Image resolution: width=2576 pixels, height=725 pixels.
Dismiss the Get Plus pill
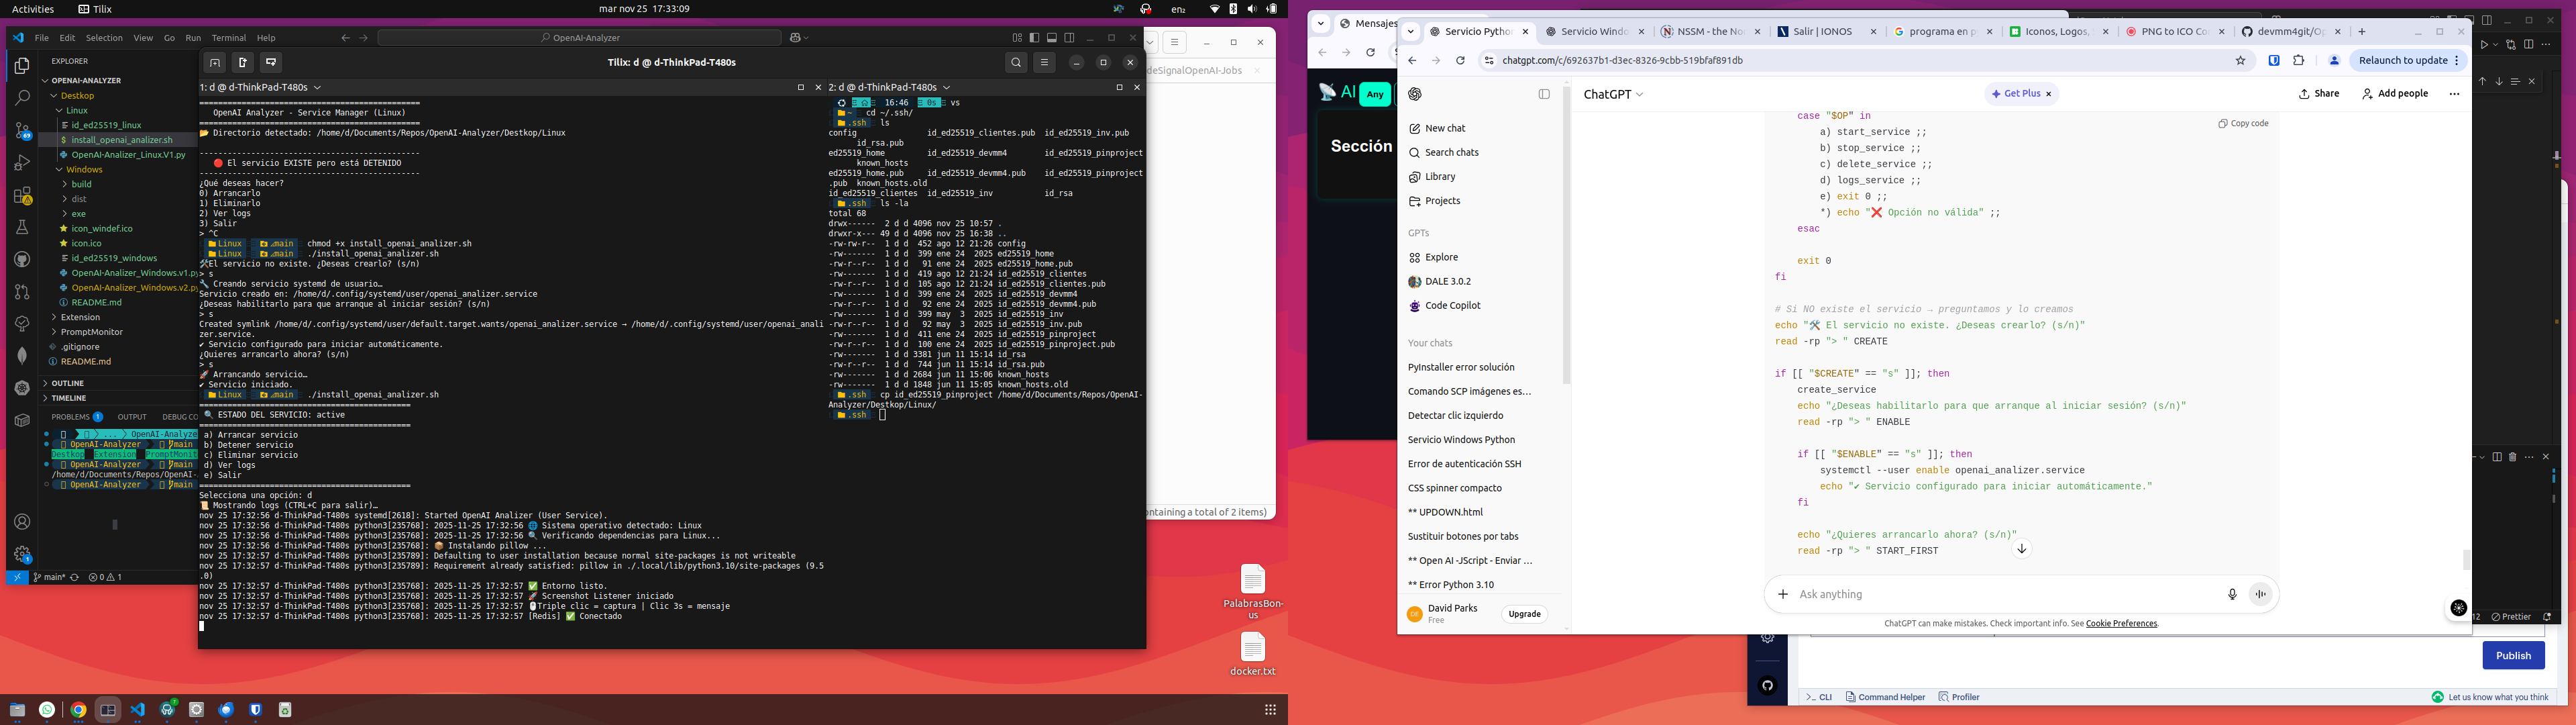click(x=2048, y=94)
